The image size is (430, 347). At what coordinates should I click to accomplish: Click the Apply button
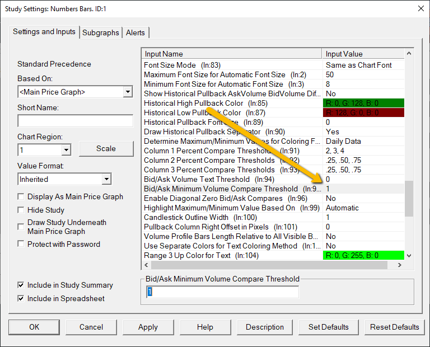click(148, 327)
